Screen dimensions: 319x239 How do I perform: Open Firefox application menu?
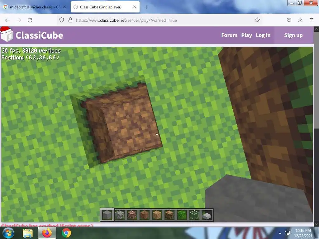point(311,20)
